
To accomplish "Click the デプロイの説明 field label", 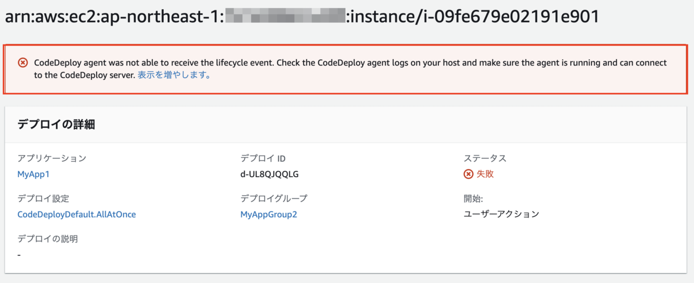I will coord(47,239).
